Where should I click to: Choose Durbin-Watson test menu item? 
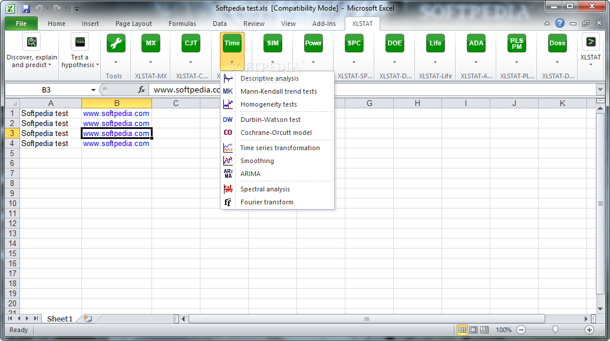pyautogui.click(x=278, y=120)
